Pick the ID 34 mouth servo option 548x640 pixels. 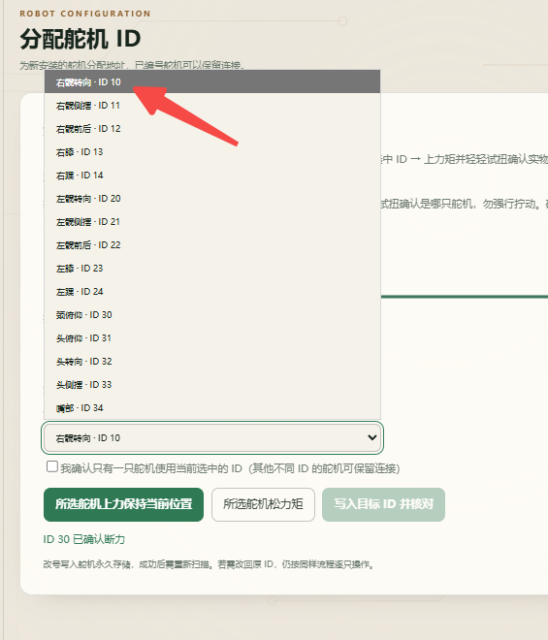pos(212,407)
